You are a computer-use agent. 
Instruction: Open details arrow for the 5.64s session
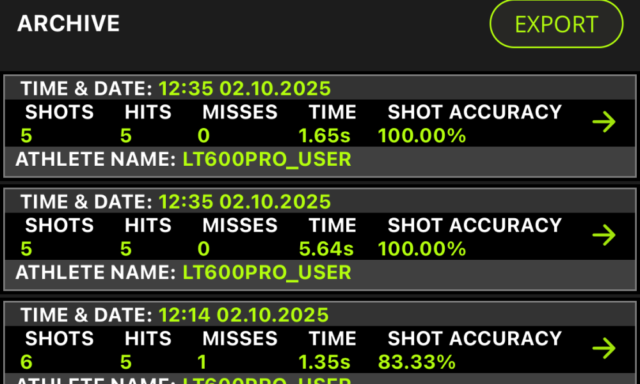604,235
